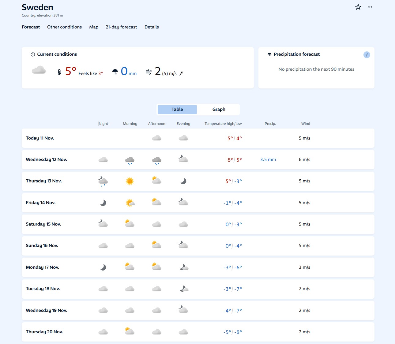Expand the Friday 14 Nov. forecast row
The width and height of the screenshot is (395, 344).
(x=198, y=203)
